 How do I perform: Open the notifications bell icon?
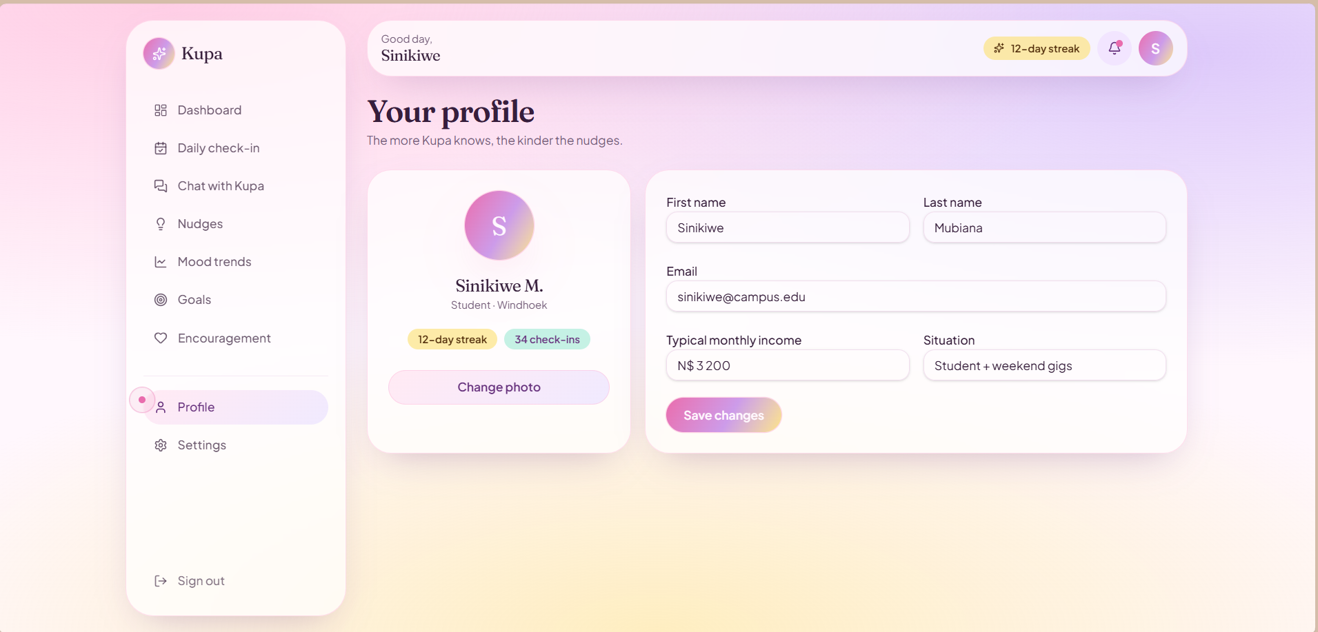[x=1115, y=48]
